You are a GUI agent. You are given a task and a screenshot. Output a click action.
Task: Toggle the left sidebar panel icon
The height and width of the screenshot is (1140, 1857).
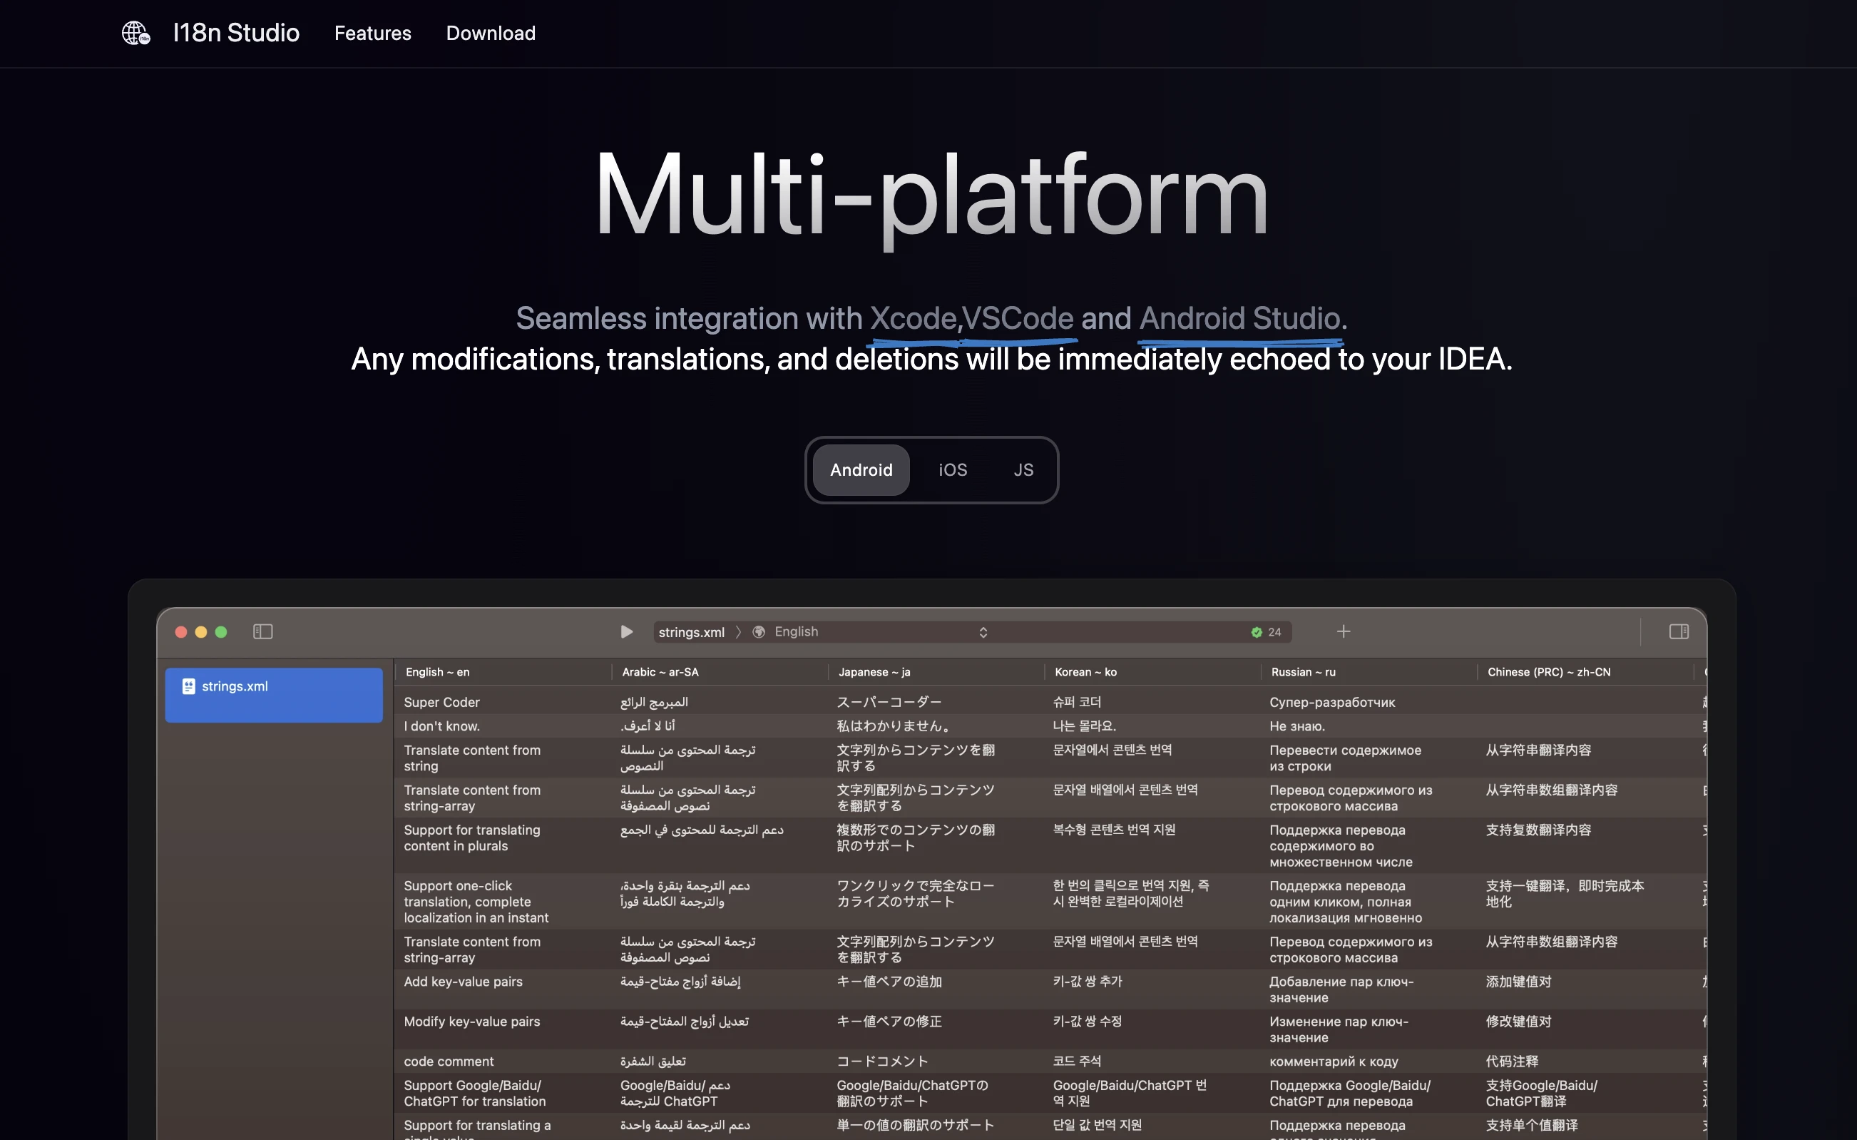point(262,632)
